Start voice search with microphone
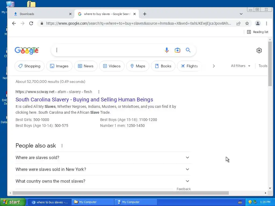275x206 pixels. tap(167, 50)
